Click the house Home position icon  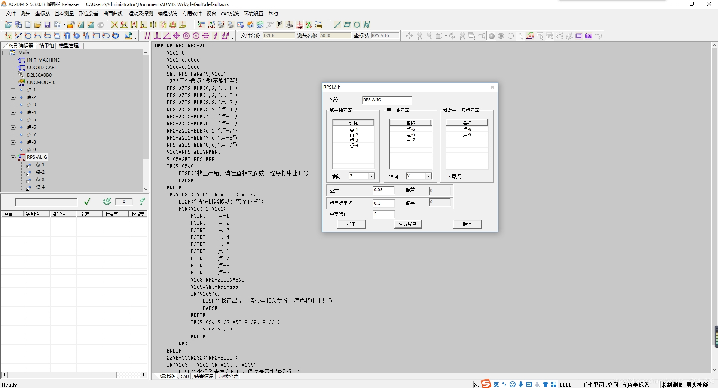(250, 25)
